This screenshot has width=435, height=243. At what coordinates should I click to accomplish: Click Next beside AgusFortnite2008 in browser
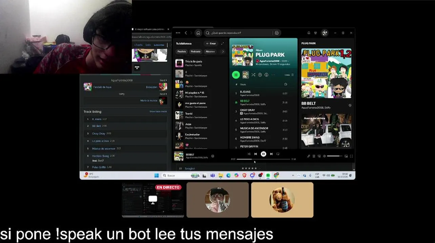pos(163,80)
